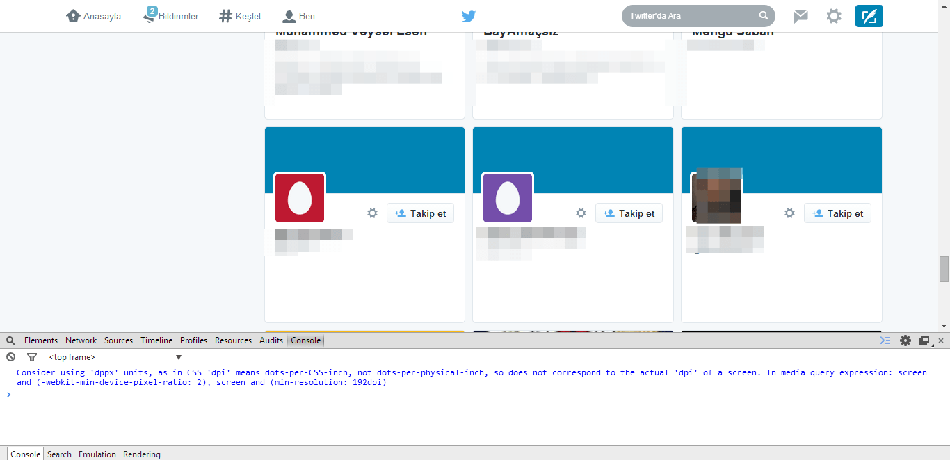Compose a new tweet button

click(x=869, y=16)
